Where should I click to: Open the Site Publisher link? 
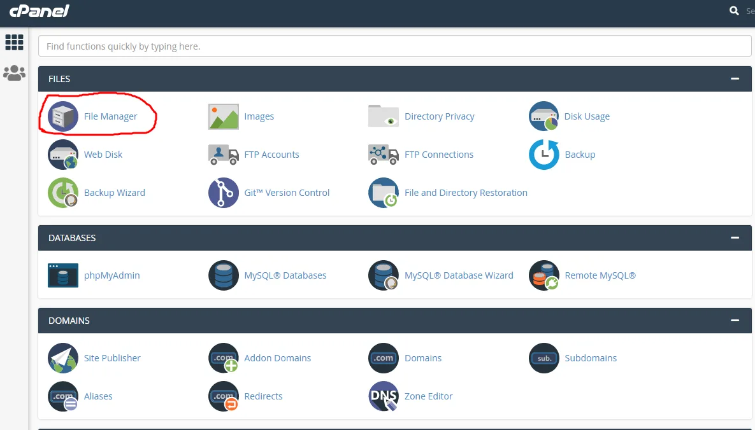(x=112, y=358)
